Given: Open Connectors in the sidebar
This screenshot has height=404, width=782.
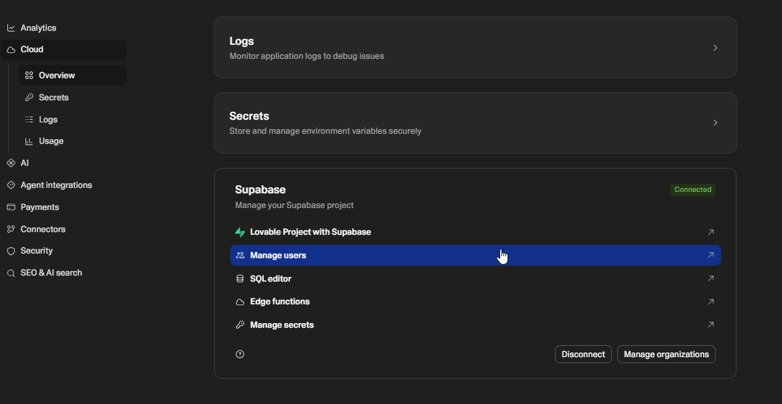Looking at the screenshot, I should coord(64,229).
